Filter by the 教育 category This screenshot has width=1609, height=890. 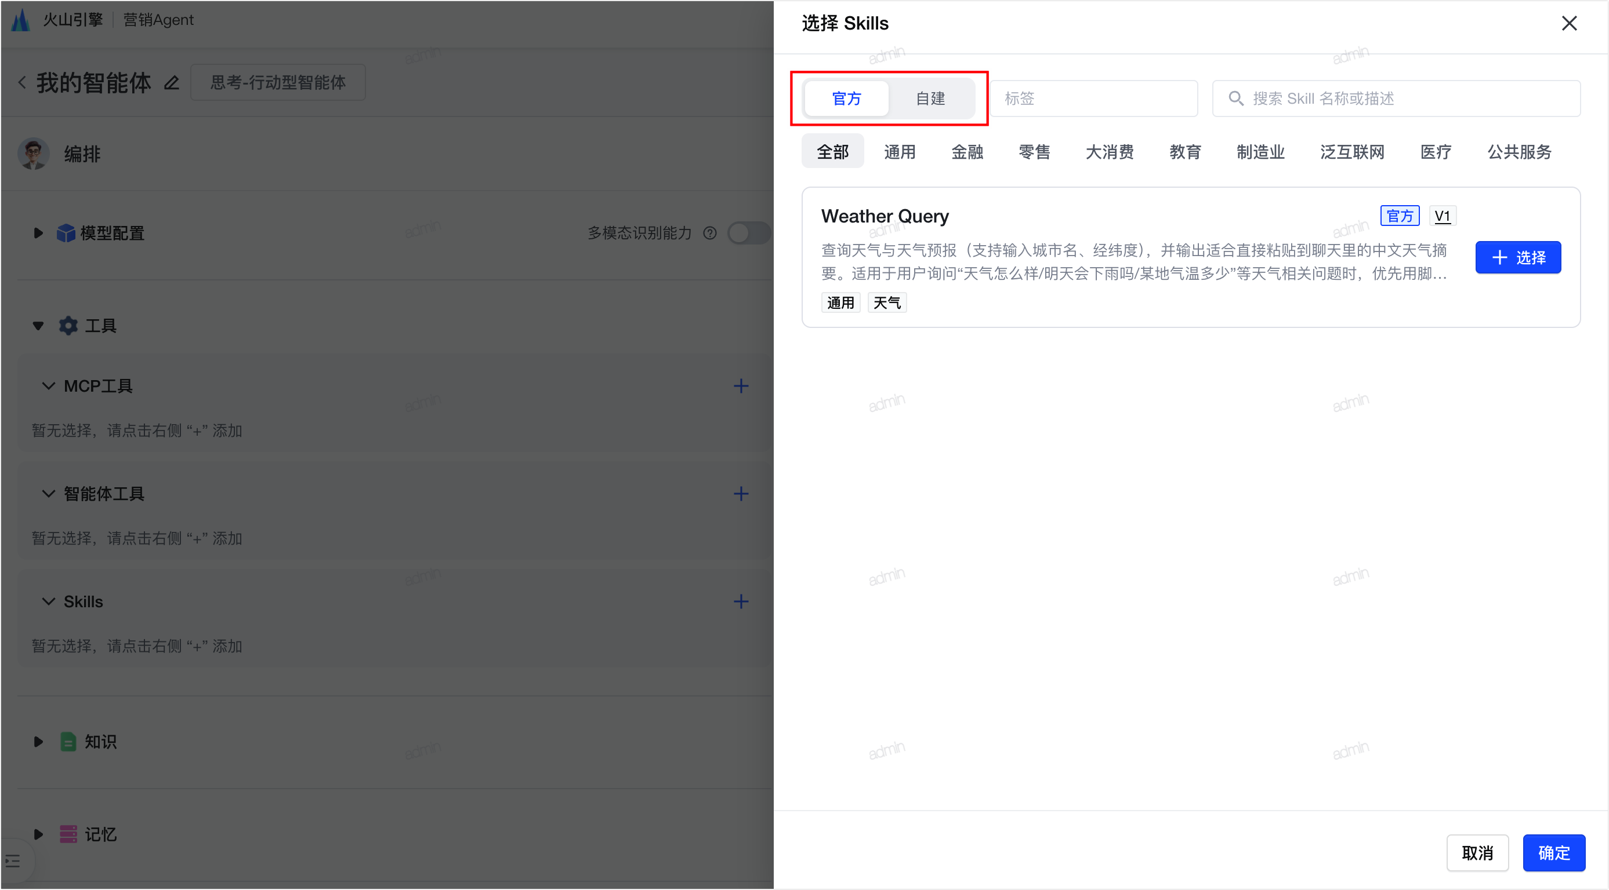click(x=1185, y=152)
